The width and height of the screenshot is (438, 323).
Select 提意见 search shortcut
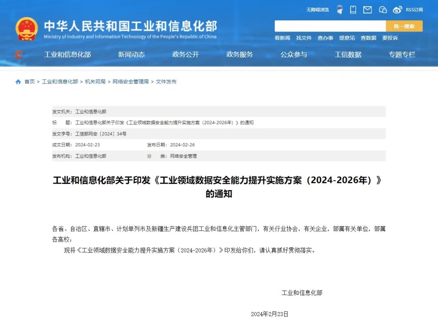tap(347, 38)
